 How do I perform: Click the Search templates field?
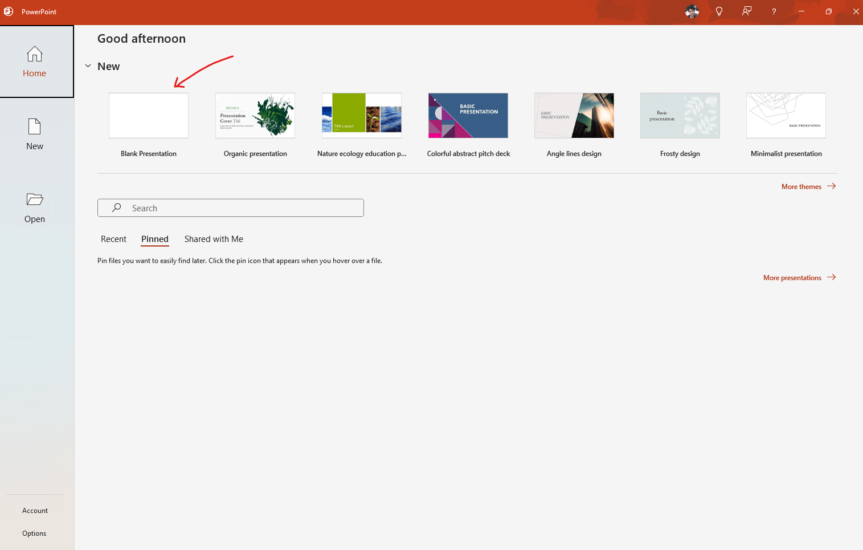coord(230,208)
